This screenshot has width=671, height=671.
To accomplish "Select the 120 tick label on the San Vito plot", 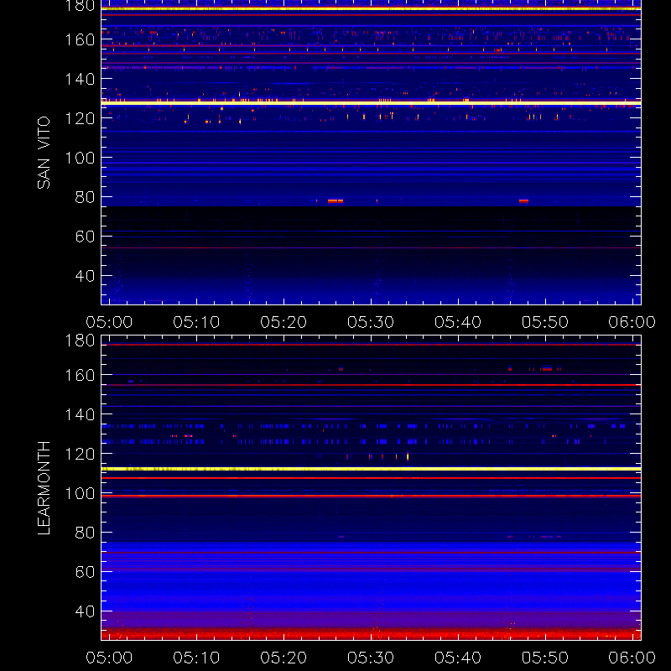I will (x=80, y=118).
